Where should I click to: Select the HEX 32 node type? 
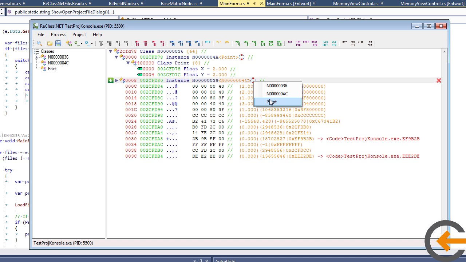click(x=110, y=43)
